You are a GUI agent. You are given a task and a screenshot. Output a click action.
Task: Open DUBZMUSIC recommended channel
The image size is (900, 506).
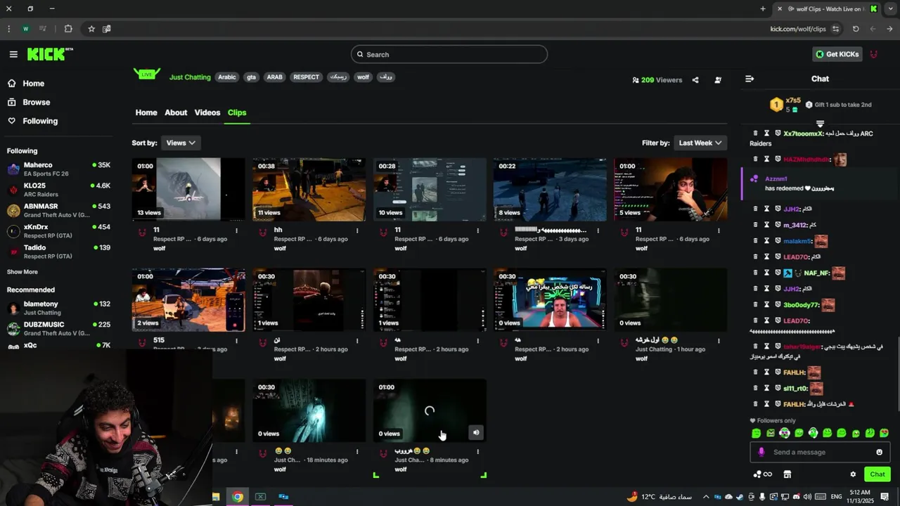[x=58, y=328]
